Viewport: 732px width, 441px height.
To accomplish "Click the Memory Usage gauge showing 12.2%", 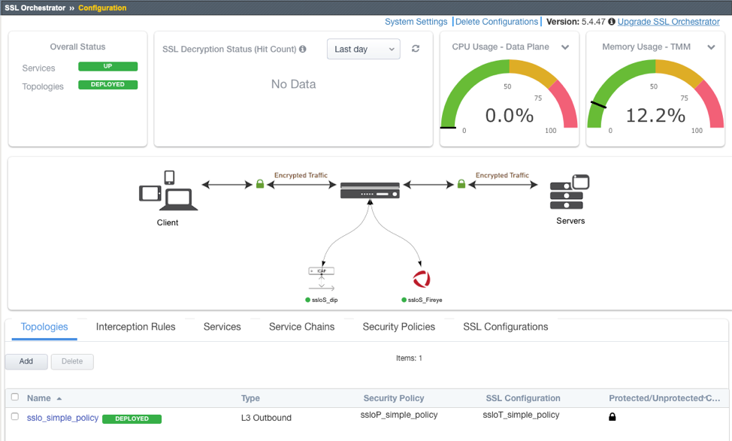I will 655,96.
